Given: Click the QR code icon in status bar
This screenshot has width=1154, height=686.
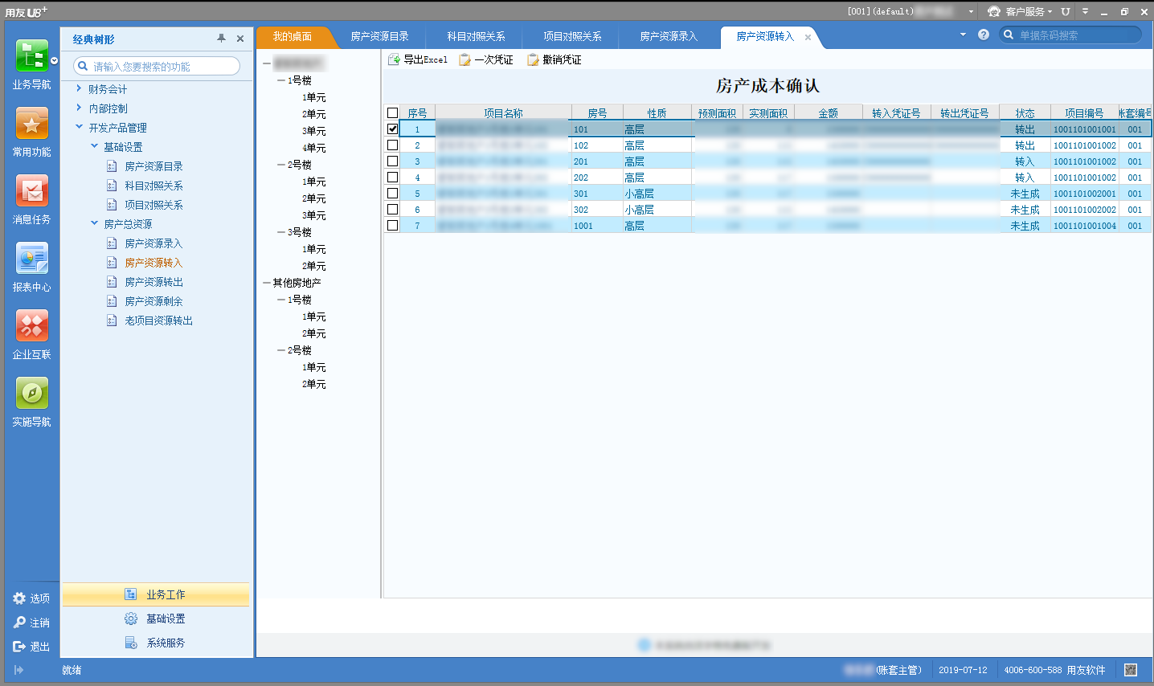Looking at the screenshot, I should pyautogui.click(x=1131, y=670).
